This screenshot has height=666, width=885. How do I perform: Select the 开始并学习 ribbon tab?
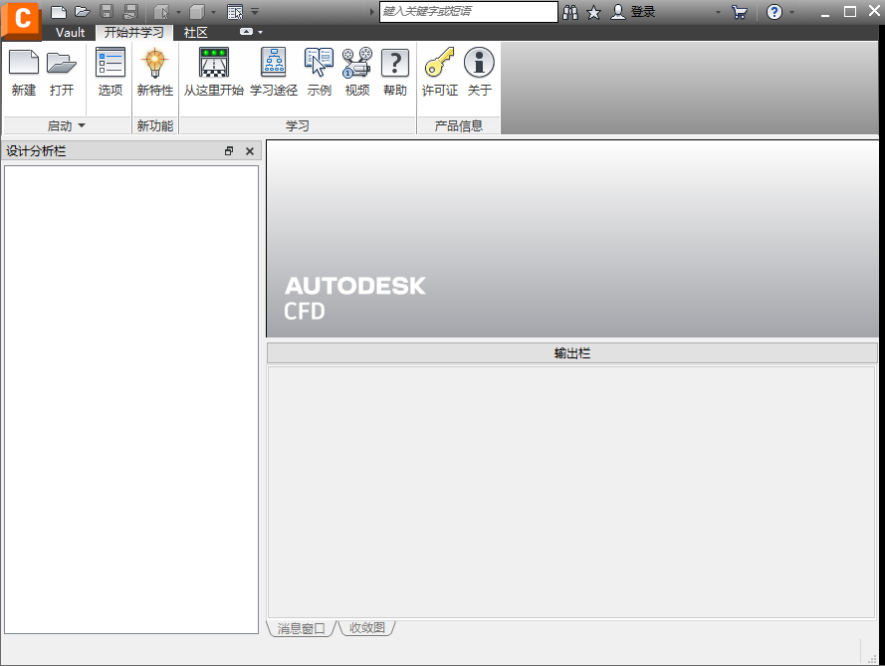pos(134,32)
